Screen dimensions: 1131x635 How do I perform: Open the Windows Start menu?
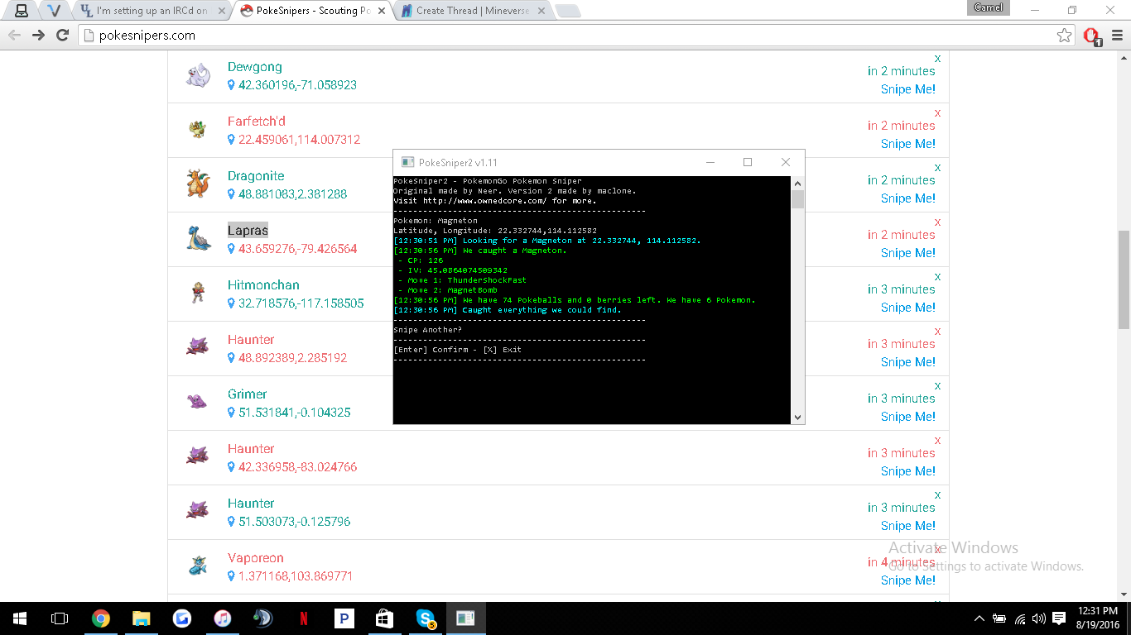(x=20, y=618)
